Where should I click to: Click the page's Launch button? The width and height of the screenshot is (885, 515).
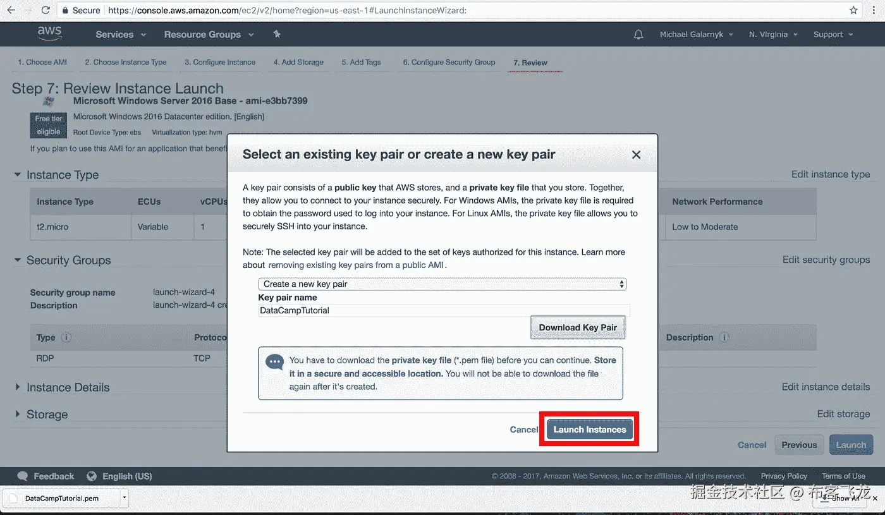click(x=851, y=445)
